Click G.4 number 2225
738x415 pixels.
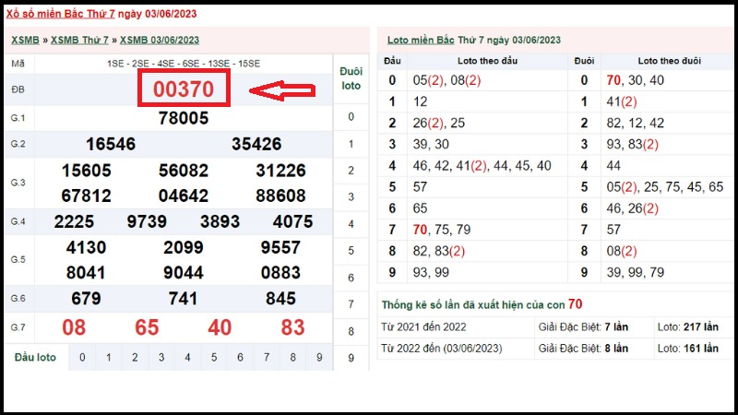point(74,221)
